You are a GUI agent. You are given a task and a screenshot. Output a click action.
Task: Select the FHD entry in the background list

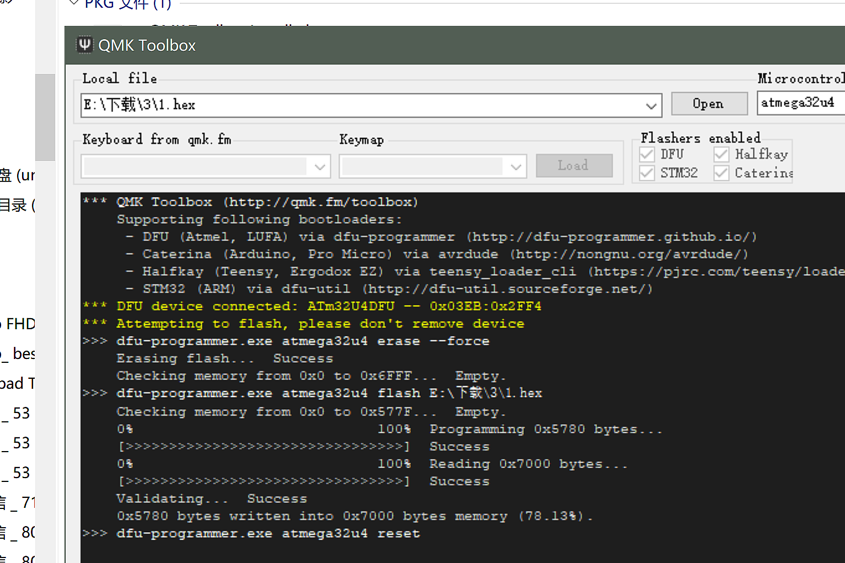18,324
